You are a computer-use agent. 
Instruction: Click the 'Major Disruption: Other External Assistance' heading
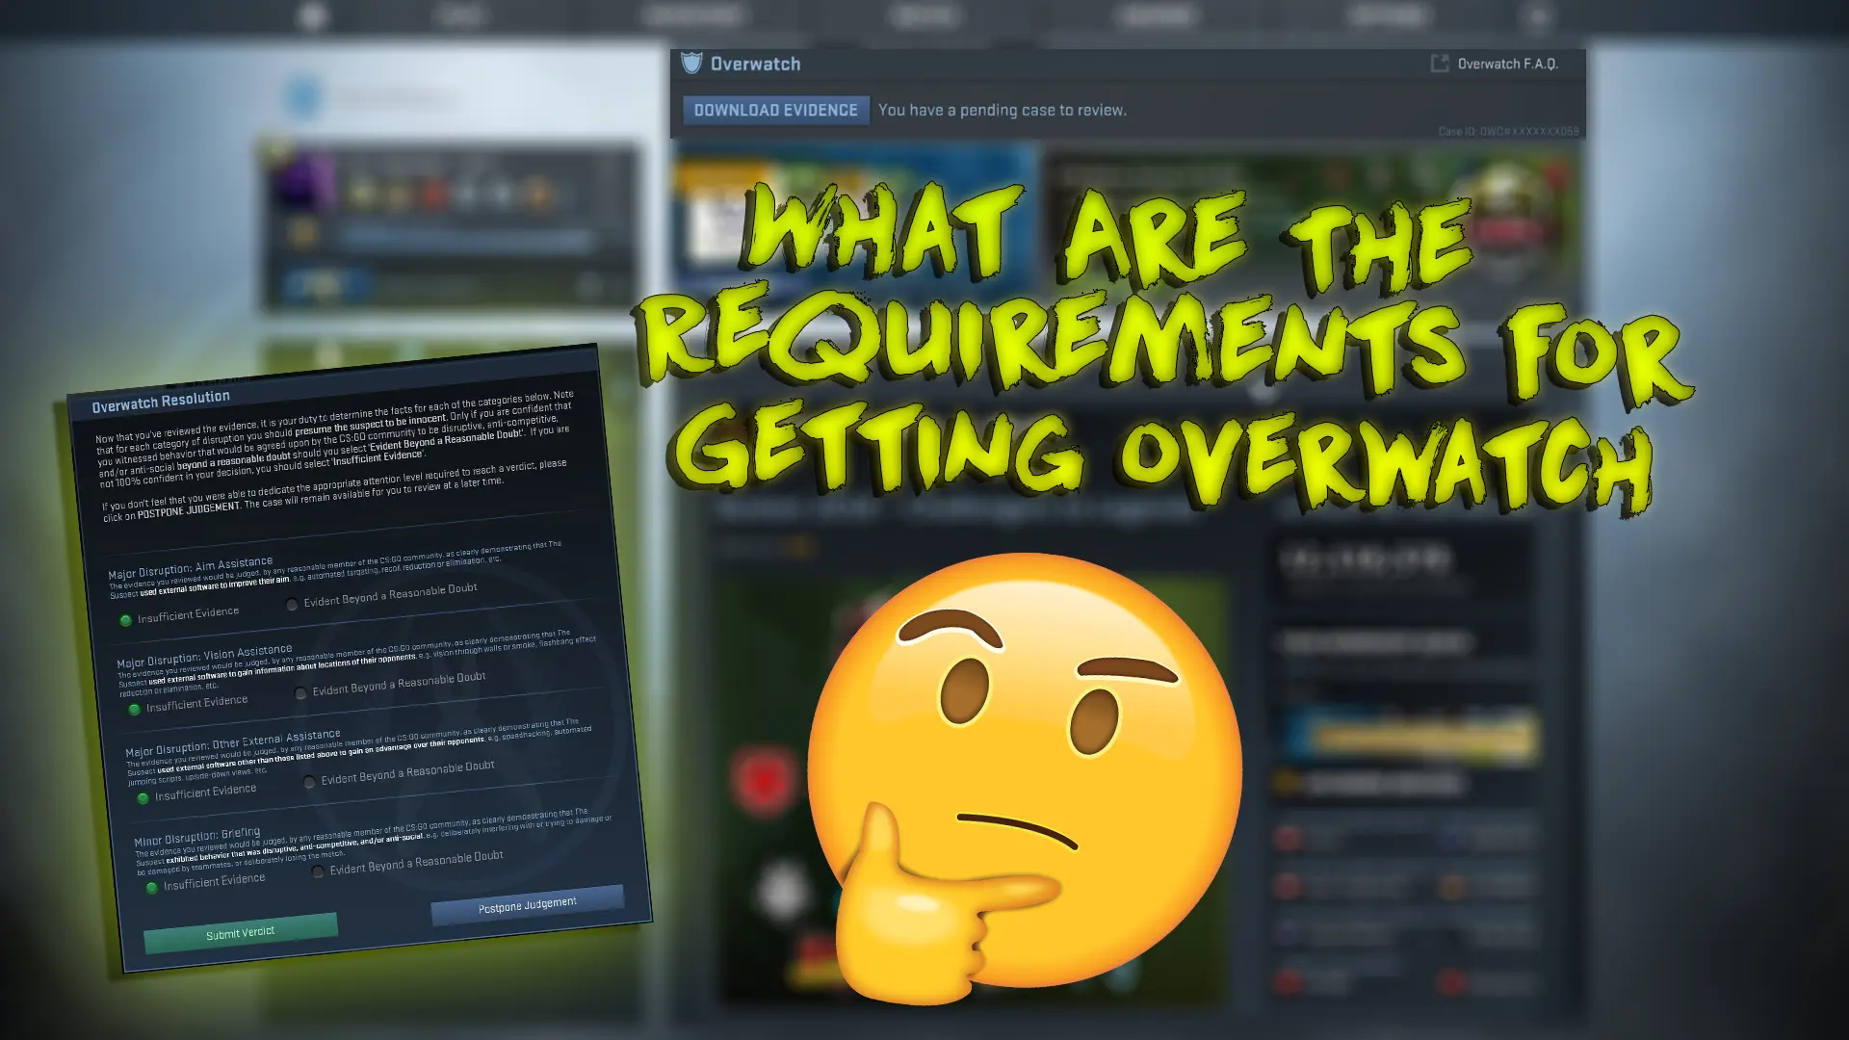click(233, 743)
